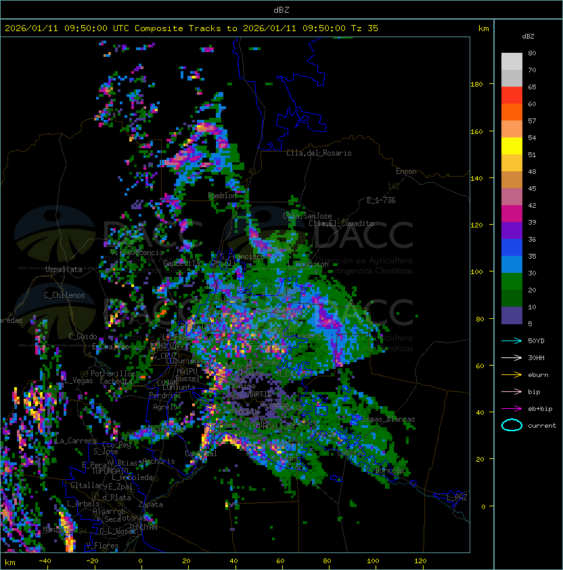Click the 'Perdriel' map label
This screenshot has height=570, width=563.
[164, 395]
